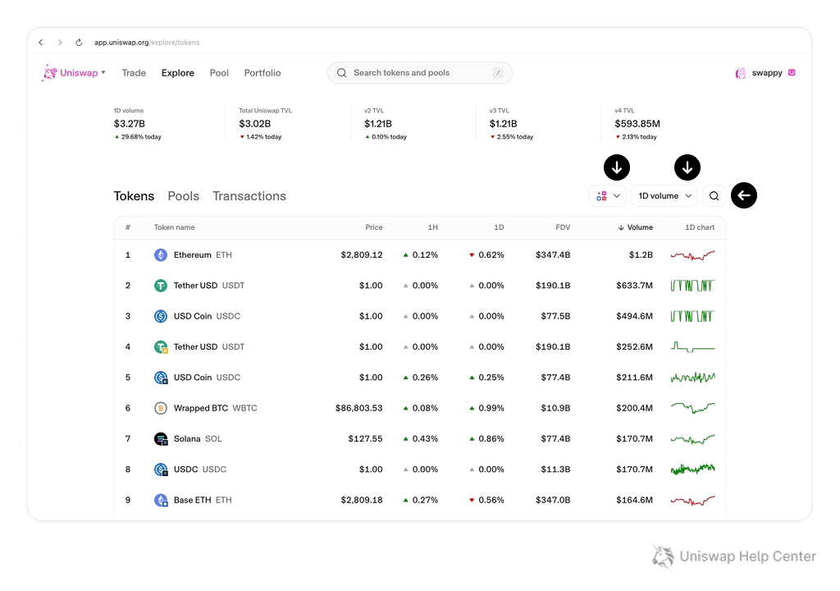Click the Ethereum token icon
The width and height of the screenshot is (840, 591).
161,254
